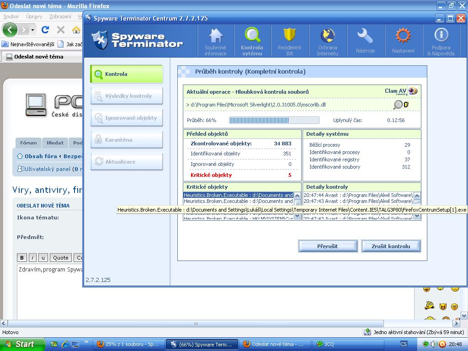Select Odeslat nové téma Firefox tab
The height and width of the screenshot is (351, 468).
tap(43, 57)
